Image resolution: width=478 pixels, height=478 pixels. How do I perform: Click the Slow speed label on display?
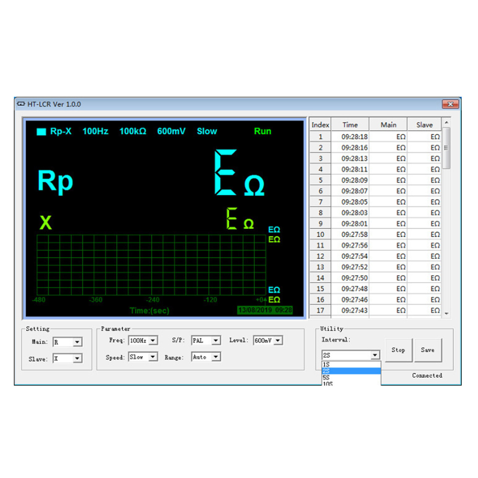pyautogui.click(x=207, y=131)
